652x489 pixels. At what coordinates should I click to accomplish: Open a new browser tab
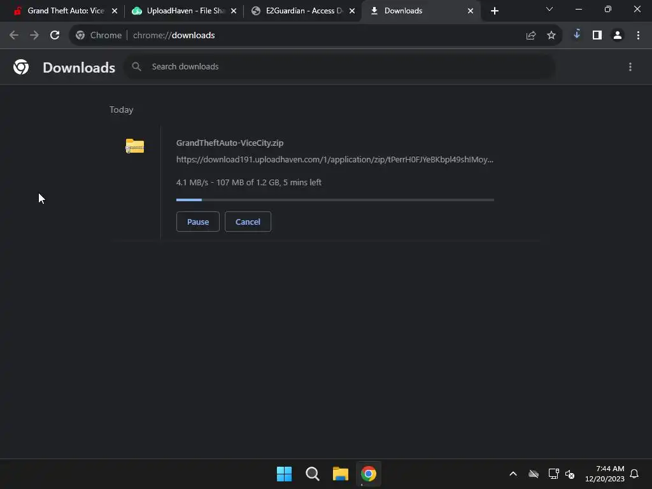(x=494, y=11)
